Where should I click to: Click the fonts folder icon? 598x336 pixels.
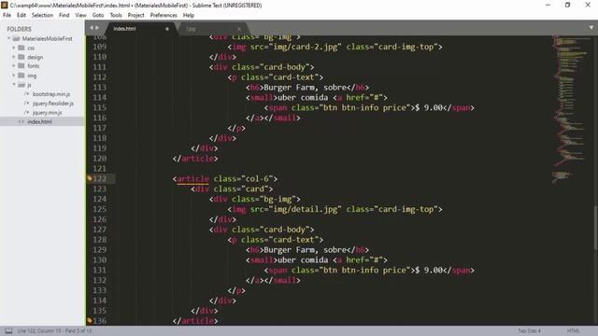coord(21,66)
